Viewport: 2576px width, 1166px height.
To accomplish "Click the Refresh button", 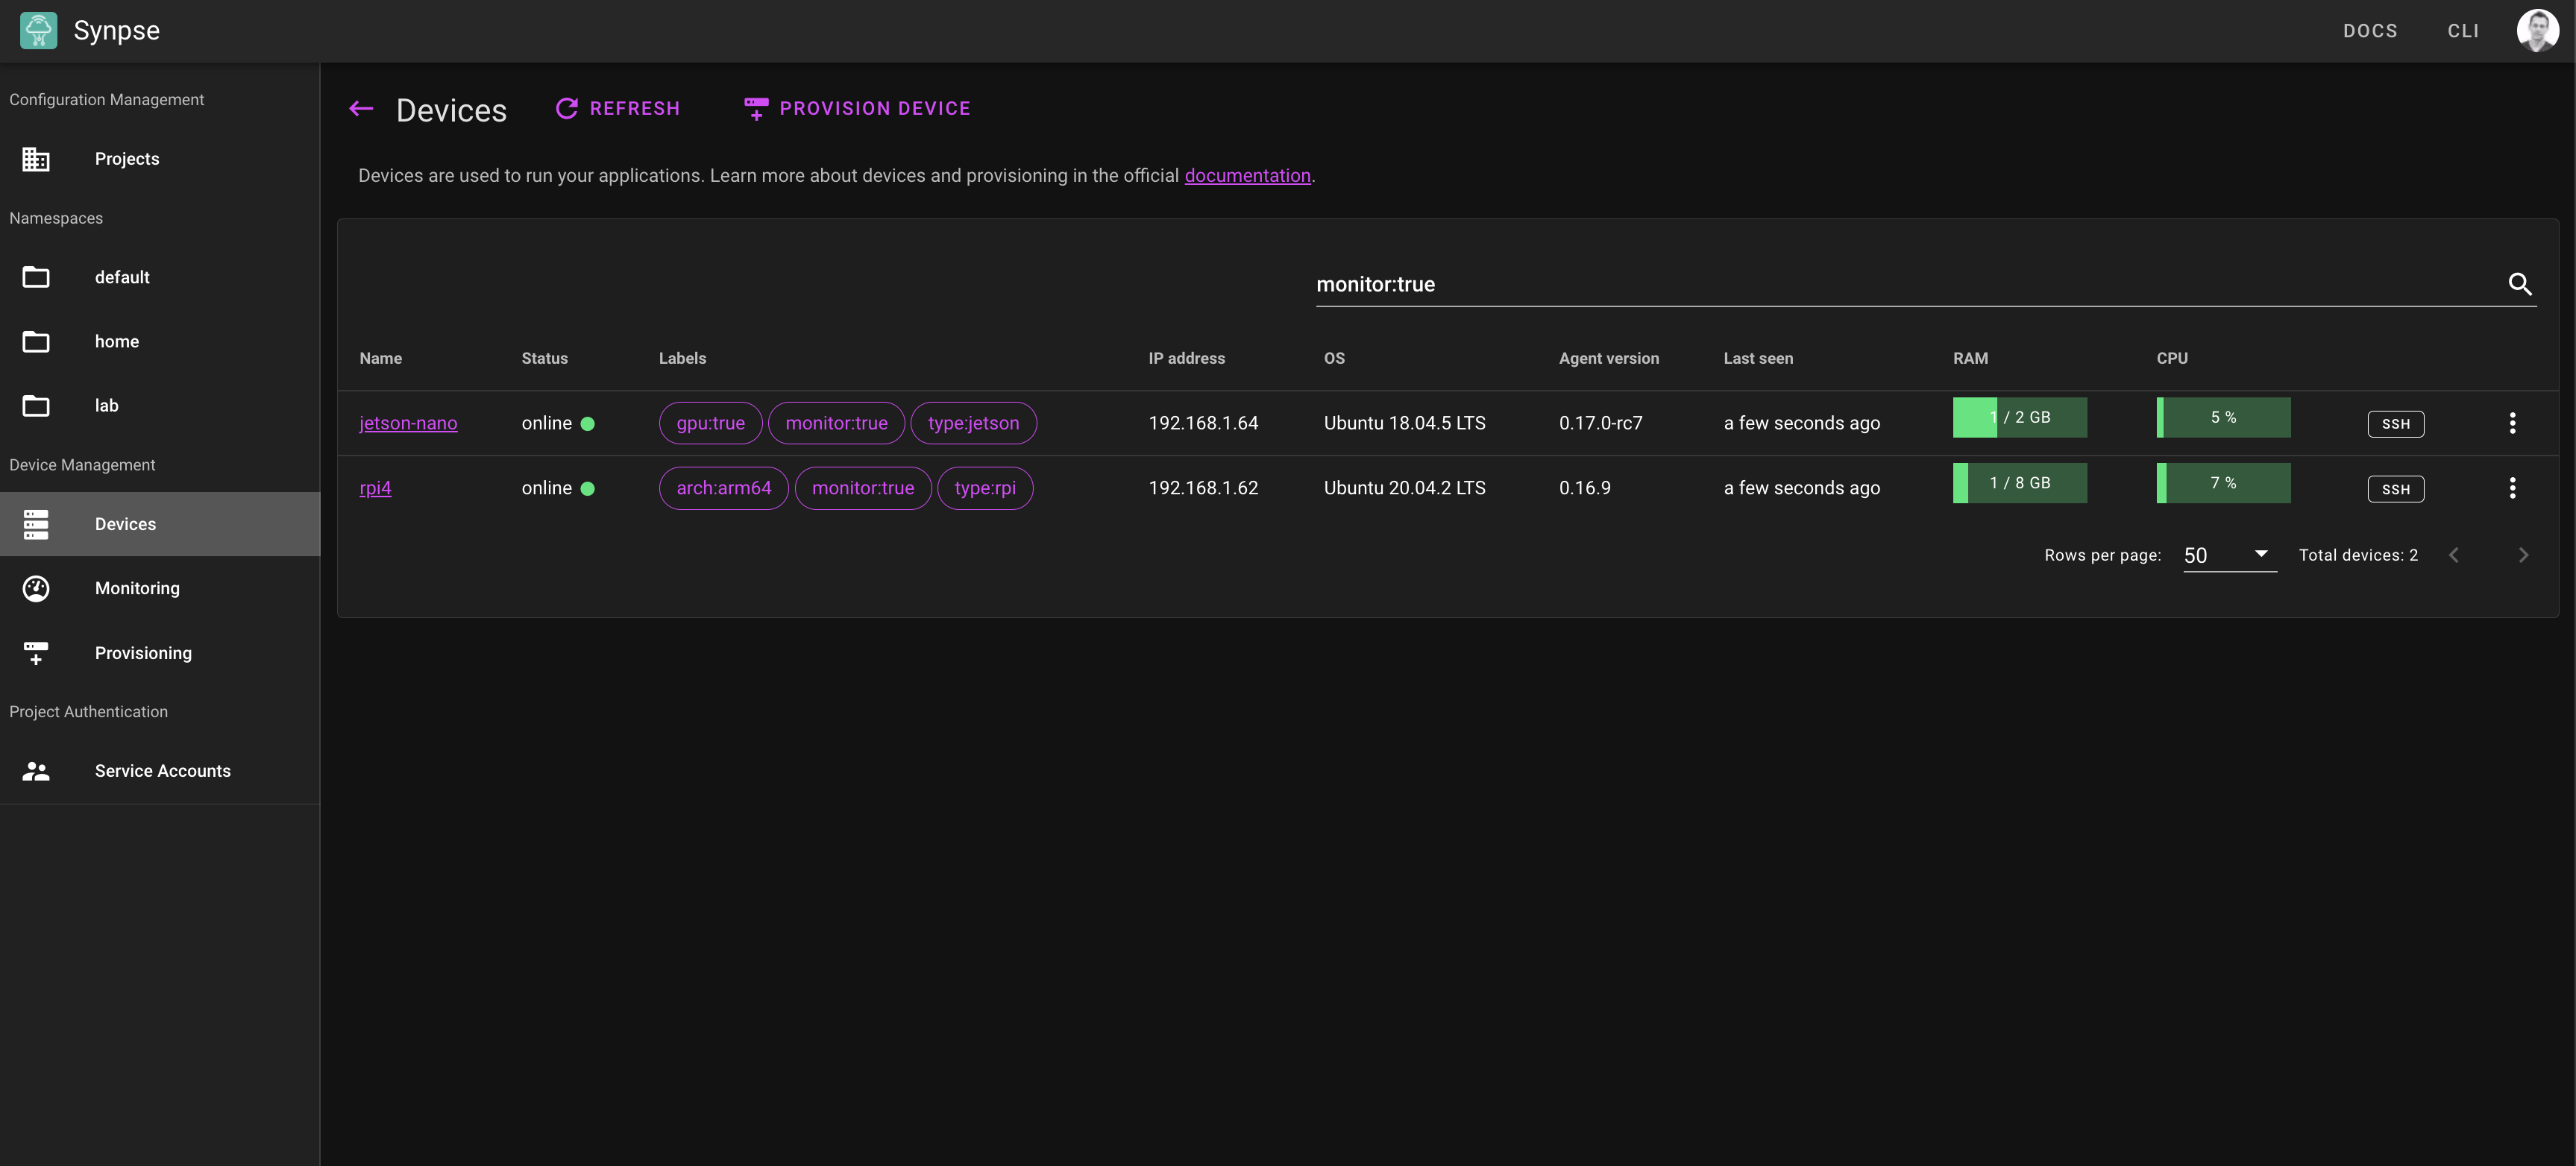I will pyautogui.click(x=618, y=108).
